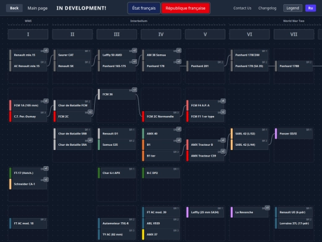Open the Automoteur 75G-R card
Screen dimensions: 322x242
pyautogui.click(x=117, y=223)
